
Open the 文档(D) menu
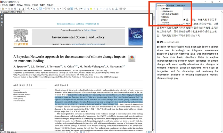tap(27, 5)
